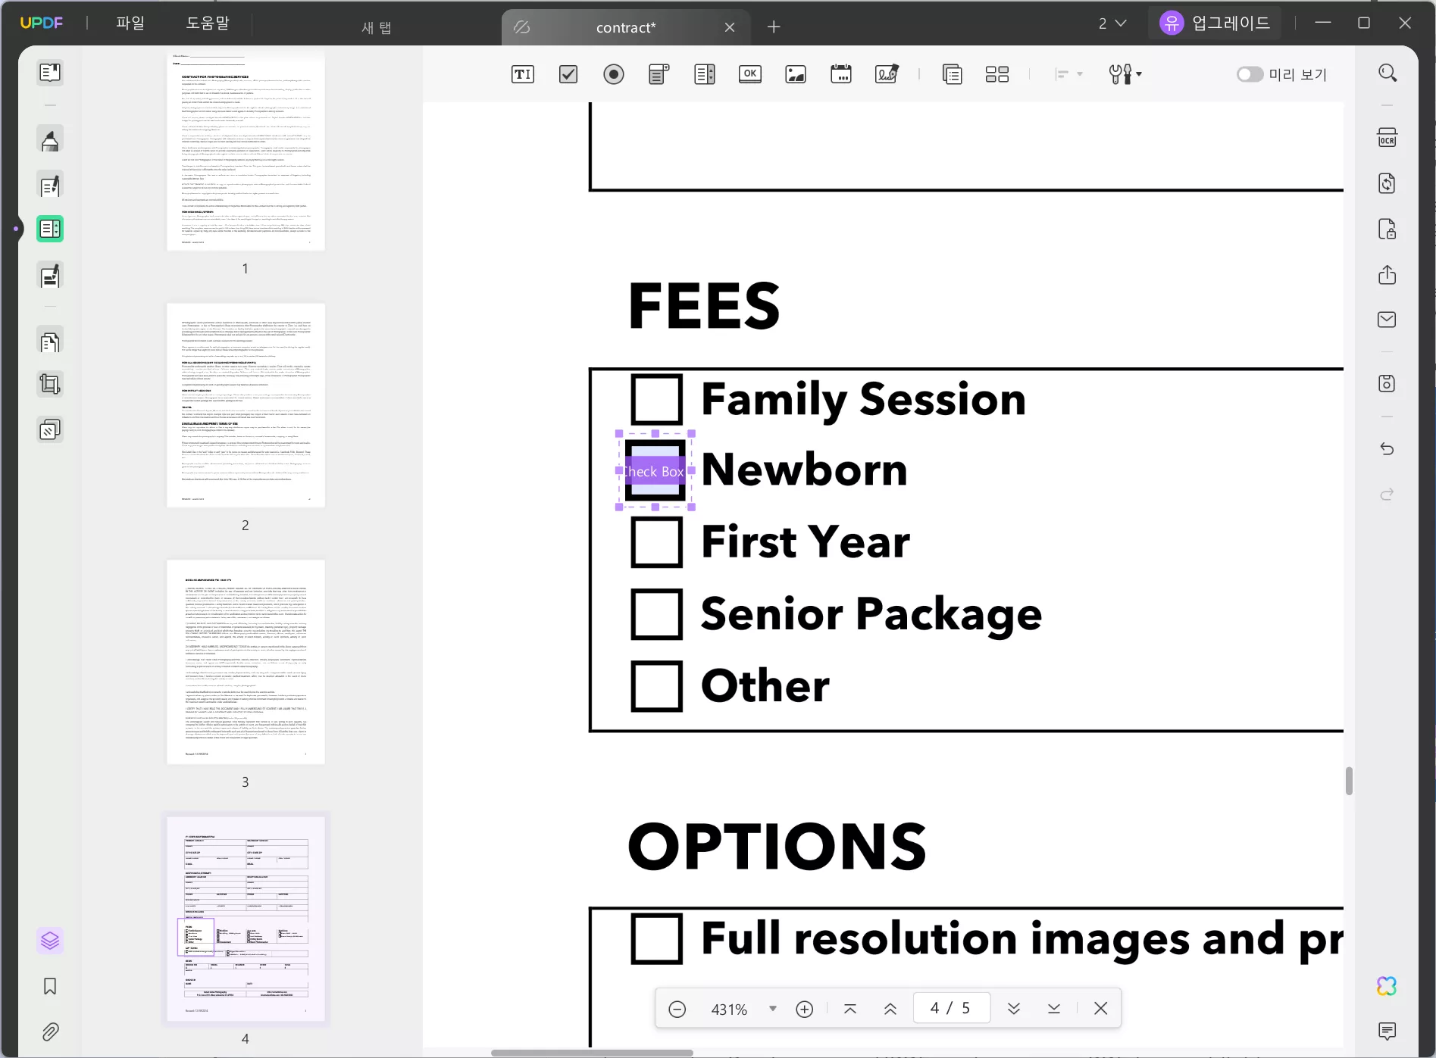Jump to the first page

click(x=850, y=1009)
